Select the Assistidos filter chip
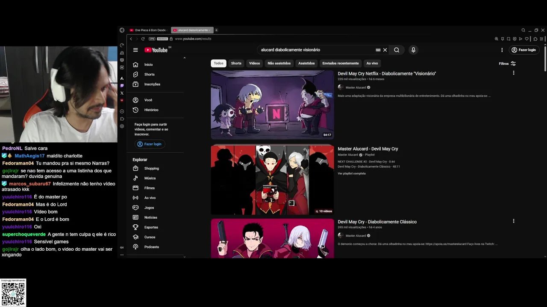 (306, 64)
